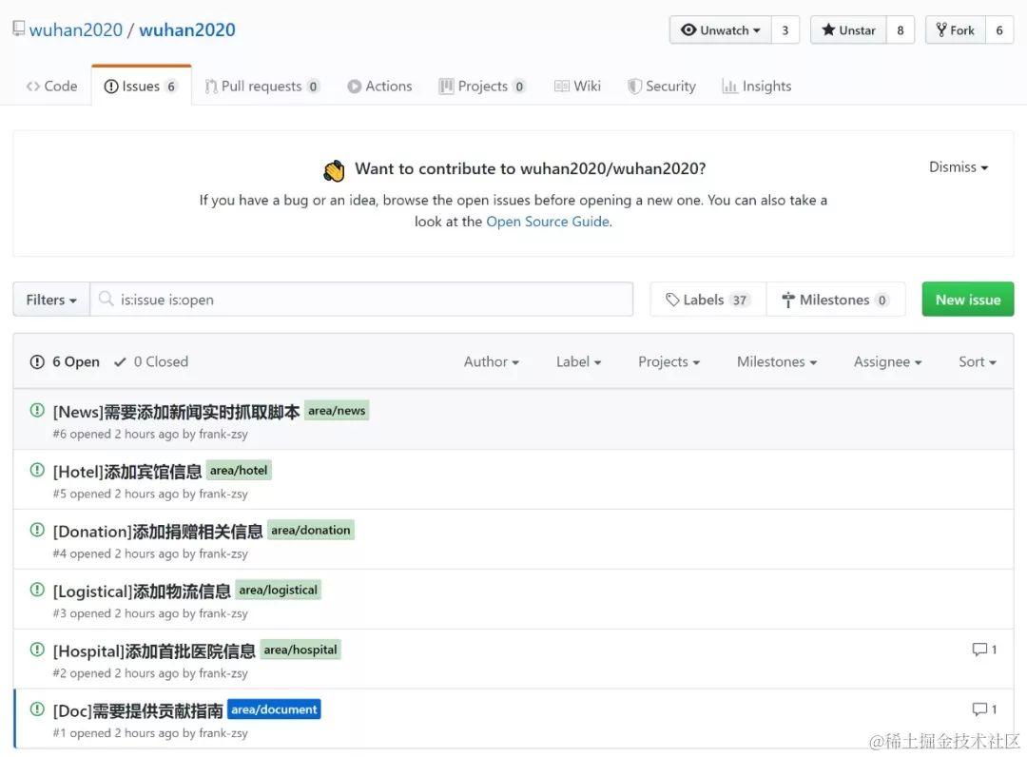Expand the Dismiss dropdown in the banner

(x=959, y=167)
